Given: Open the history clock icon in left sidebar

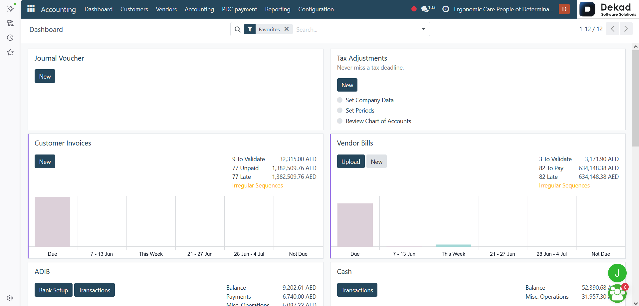Looking at the screenshot, I should click(x=10, y=38).
